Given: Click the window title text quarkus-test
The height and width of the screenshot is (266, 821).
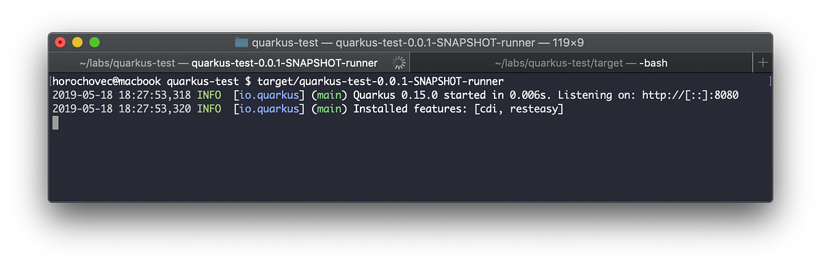Looking at the screenshot, I should [x=283, y=42].
